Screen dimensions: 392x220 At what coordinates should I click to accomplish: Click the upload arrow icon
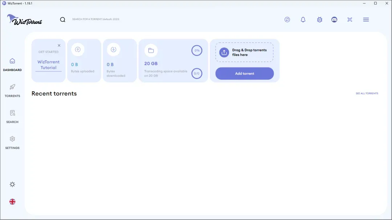click(x=78, y=49)
